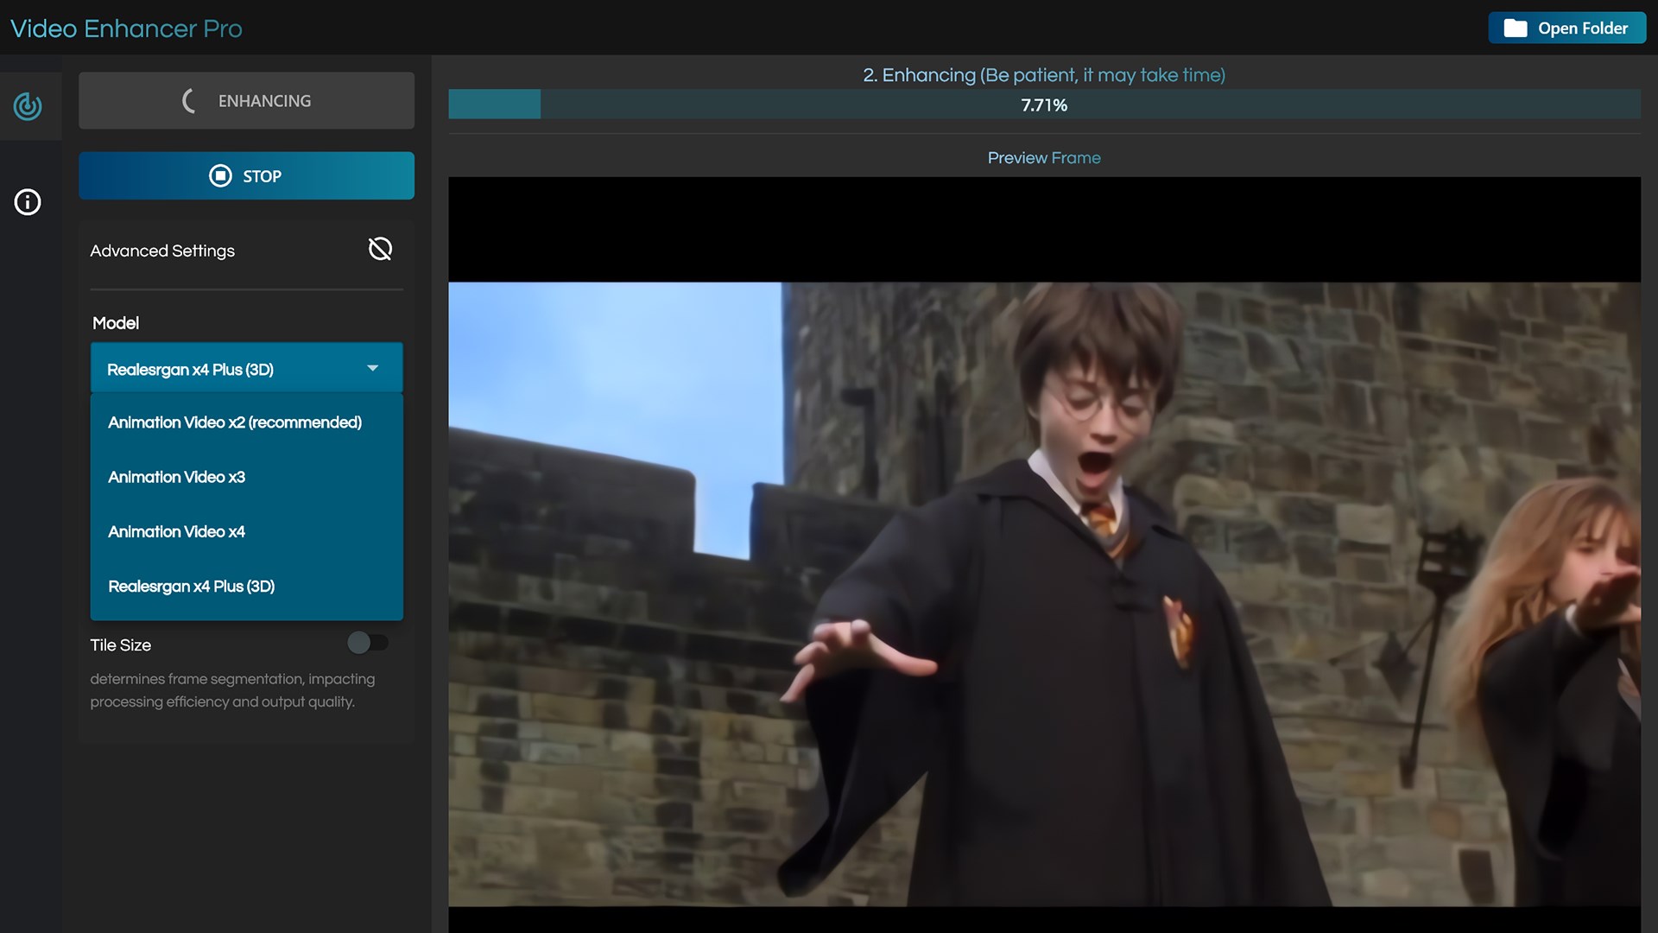Image resolution: width=1658 pixels, height=933 pixels.
Task: Click the Advanced Settings header
Action: click(162, 251)
